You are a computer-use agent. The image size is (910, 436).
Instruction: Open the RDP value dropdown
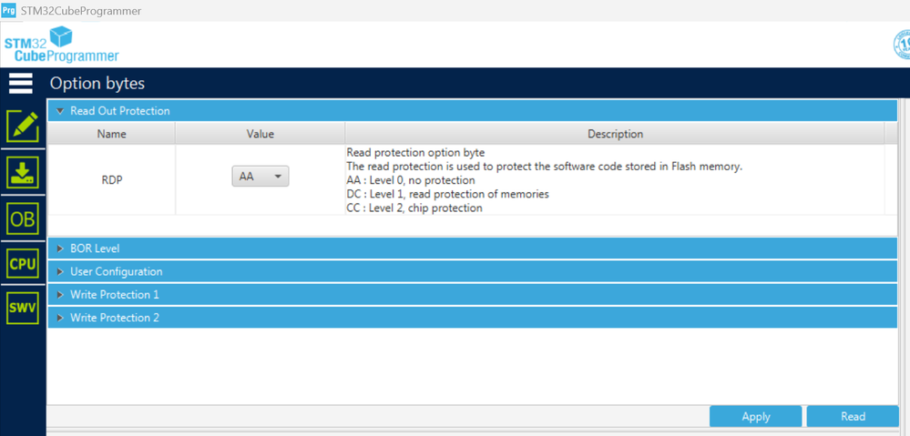[260, 177]
